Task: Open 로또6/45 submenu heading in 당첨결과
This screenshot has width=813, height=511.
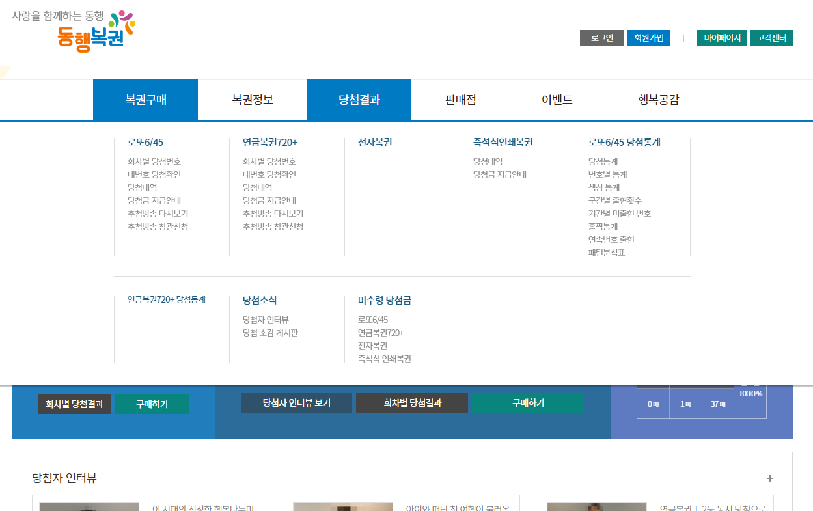Action: click(x=145, y=142)
